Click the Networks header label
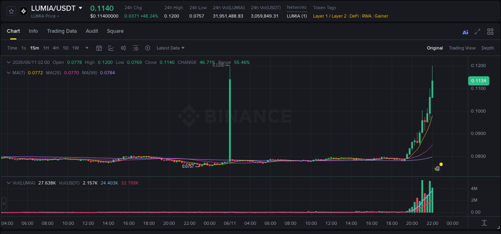501x234 pixels. tap(297, 8)
